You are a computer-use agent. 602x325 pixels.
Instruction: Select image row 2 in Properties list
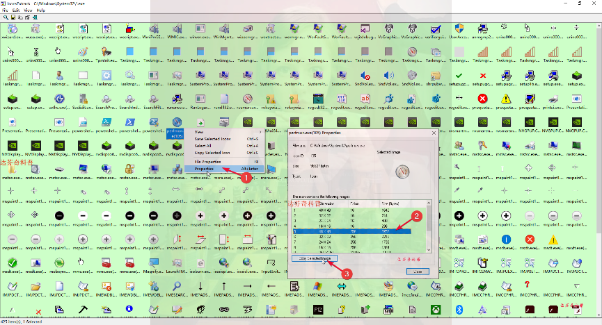tap(351, 215)
